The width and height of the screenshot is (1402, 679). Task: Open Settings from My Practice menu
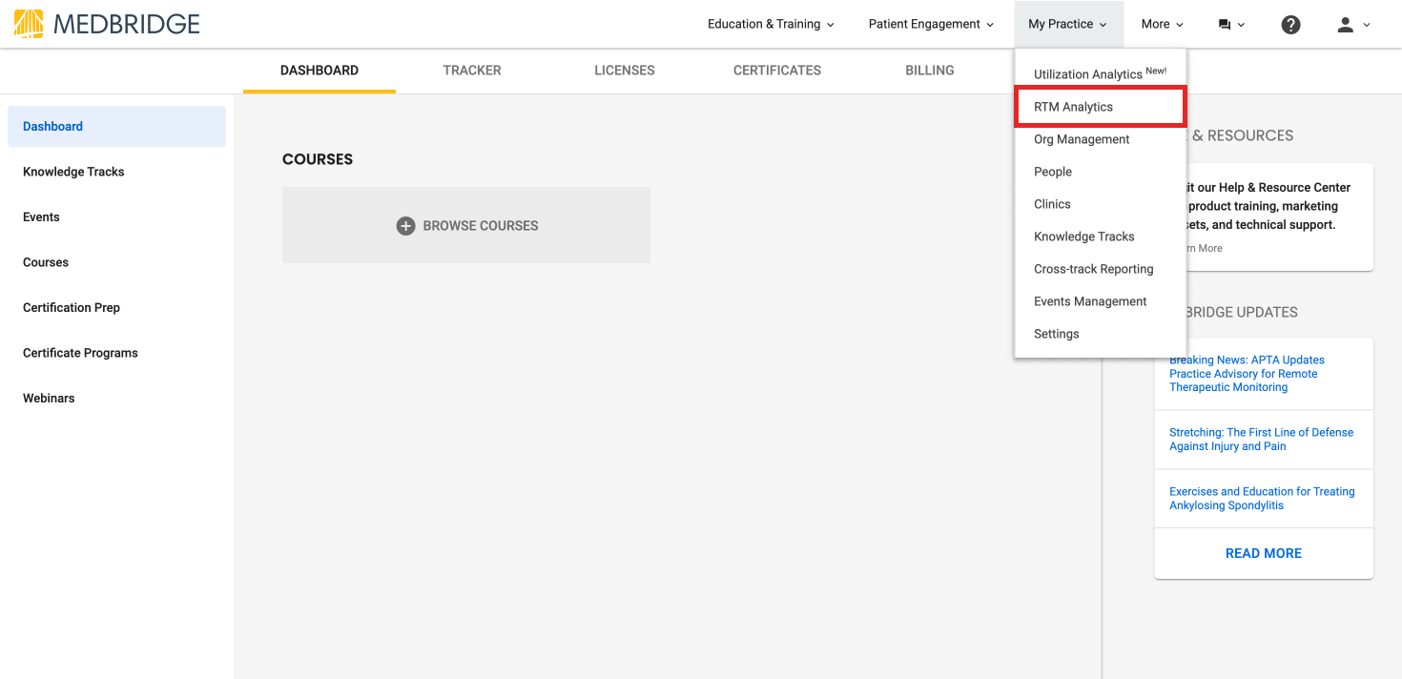click(1101, 334)
